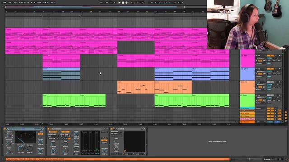Toggle Compressor Sidechain button

tap(53, 132)
